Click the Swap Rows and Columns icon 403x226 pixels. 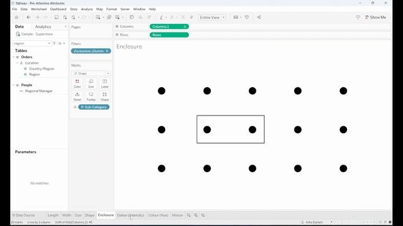point(132,17)
